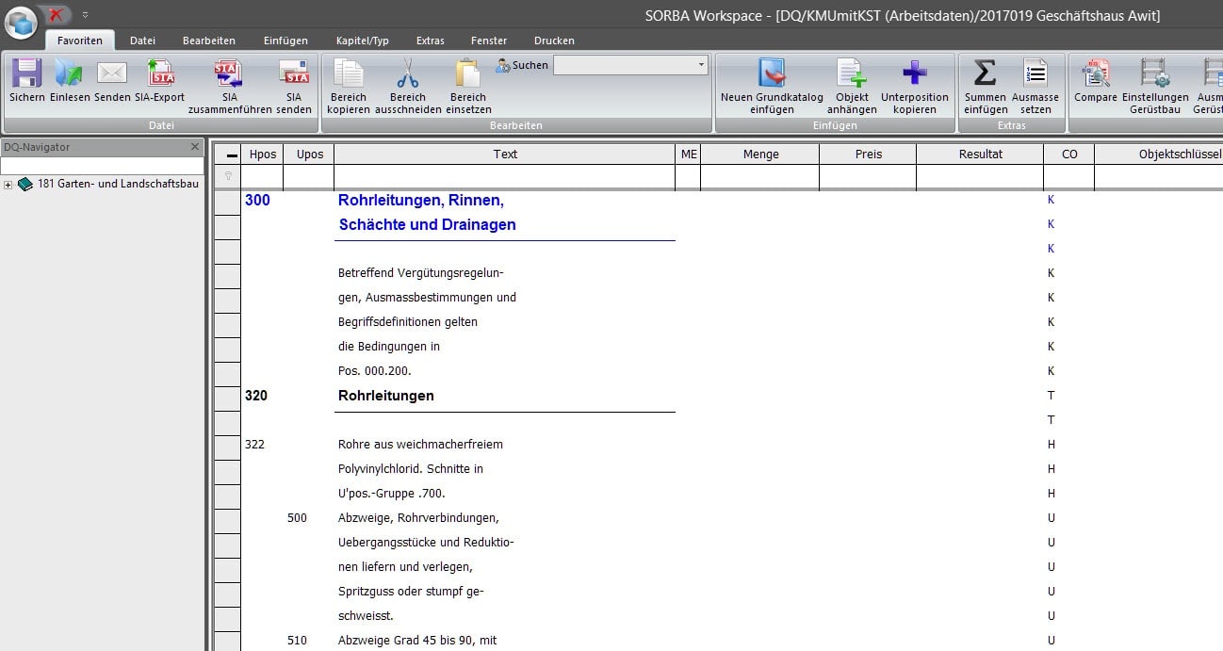
Task: Select the heading Rohrleitungen, Rinnen,
Action: [x=421, y=200]
